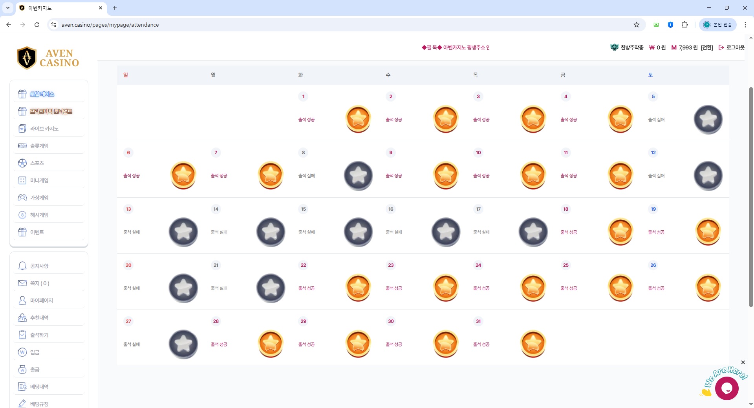Open the 라이브 카지노 menu item
The height and width of the screenshot is (408, 754).
tap(44, 129)
